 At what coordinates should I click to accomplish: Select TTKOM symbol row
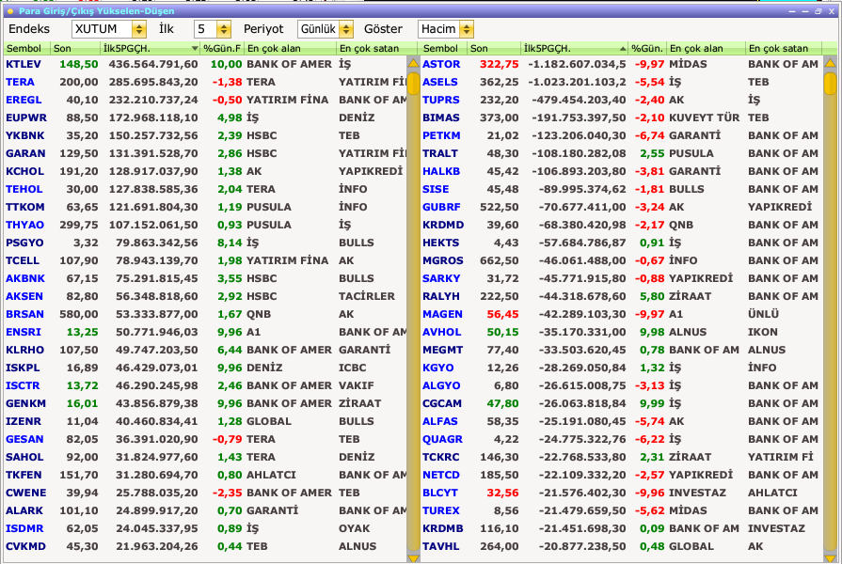206,207
